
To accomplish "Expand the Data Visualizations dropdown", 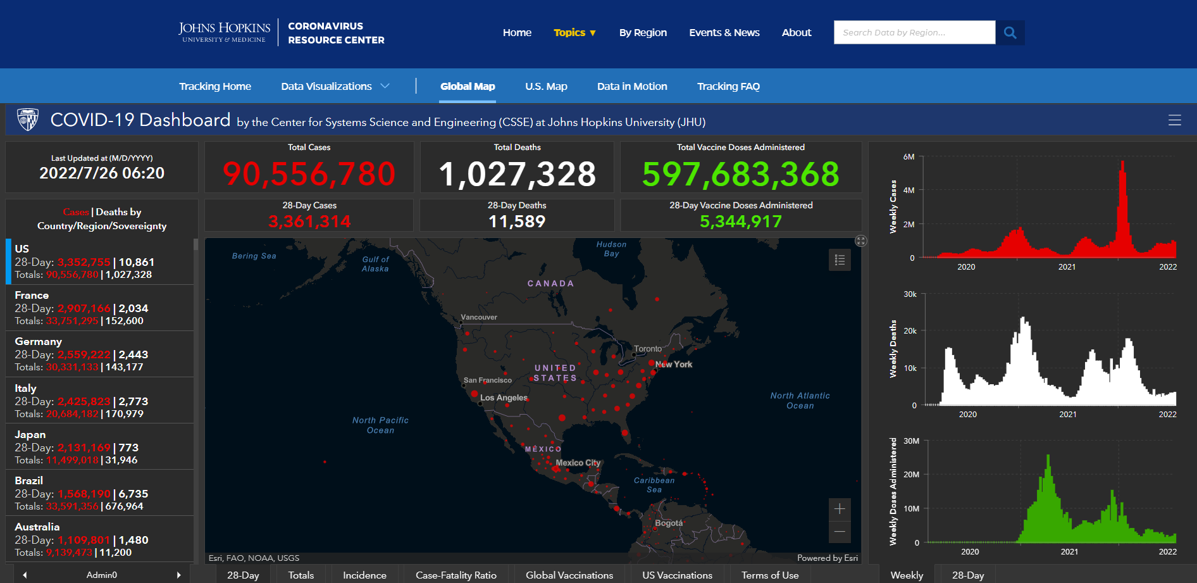I will pyautogui.click(x=335, y=86).
